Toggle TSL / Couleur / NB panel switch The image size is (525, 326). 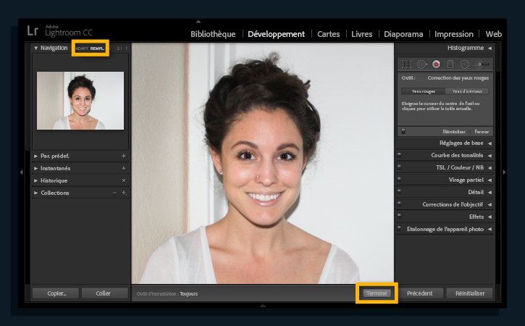pos(399,167)
